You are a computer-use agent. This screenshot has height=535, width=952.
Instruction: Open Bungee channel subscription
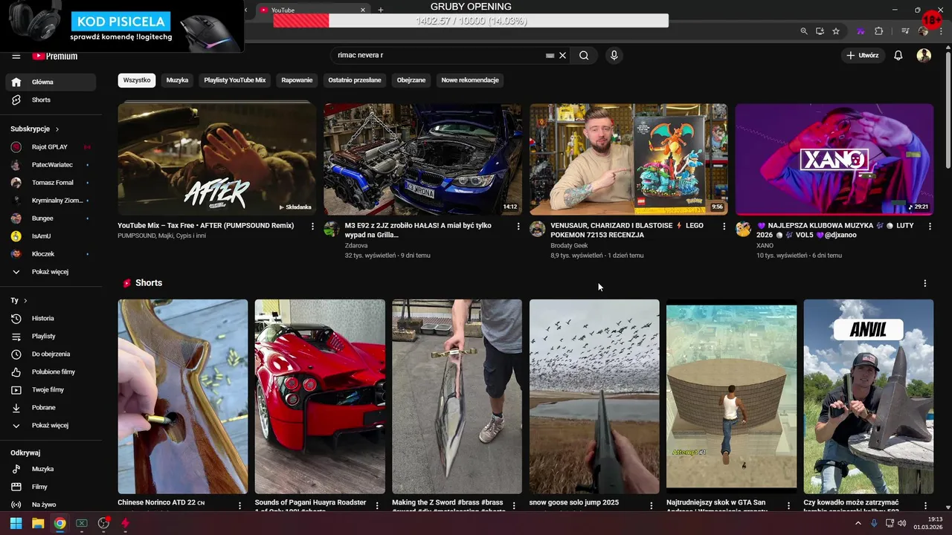51,218
